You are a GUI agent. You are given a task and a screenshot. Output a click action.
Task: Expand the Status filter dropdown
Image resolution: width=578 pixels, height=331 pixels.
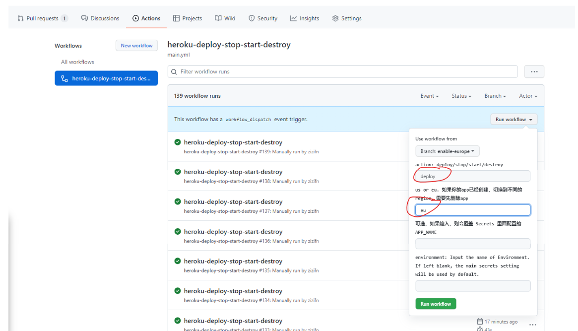[461, 96]
